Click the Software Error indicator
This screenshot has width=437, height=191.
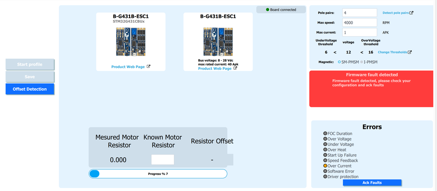click(x=325, y=171)
